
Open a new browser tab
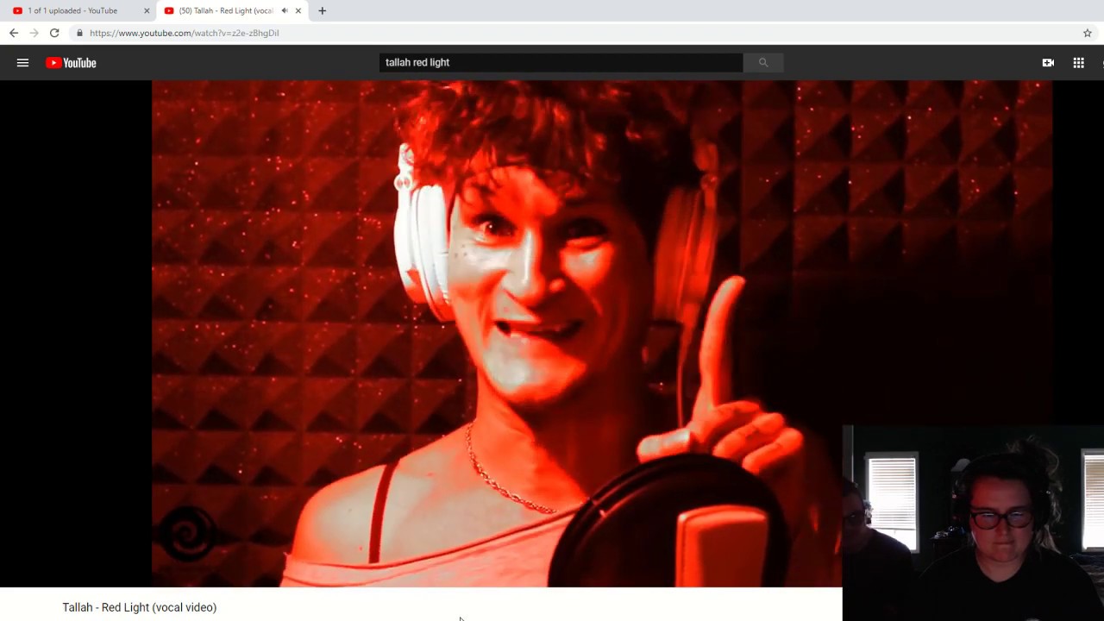click(322, 10)
